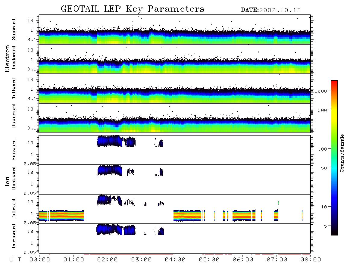This screenshot has width=344, height=265.
Task: Select the DATE:2002.10.13 label
Action: click(x=271, y=10)
